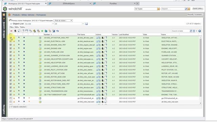Viewport: 217px width, 122px height.
Task: Click info icon for AH-64D_ENGINE.ASM row
Action: point(97,48)
